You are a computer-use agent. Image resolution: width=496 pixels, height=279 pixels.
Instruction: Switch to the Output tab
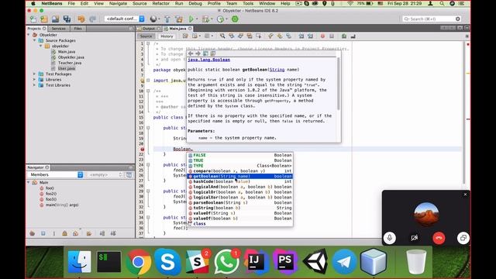(x=149, y=29)
